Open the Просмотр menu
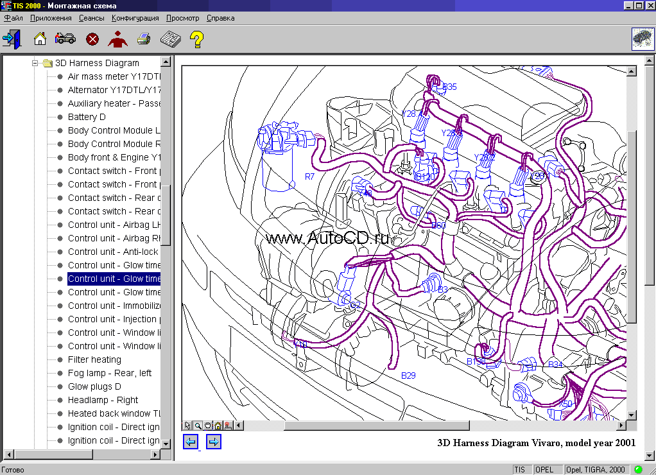Viewport: 656px width, 475px height. coord(182,18)
